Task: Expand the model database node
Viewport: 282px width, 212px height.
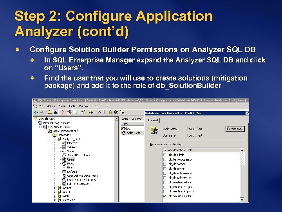Action: (x=55, y=192)
